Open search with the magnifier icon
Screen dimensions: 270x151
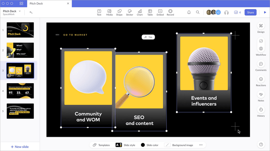(197, 12)
